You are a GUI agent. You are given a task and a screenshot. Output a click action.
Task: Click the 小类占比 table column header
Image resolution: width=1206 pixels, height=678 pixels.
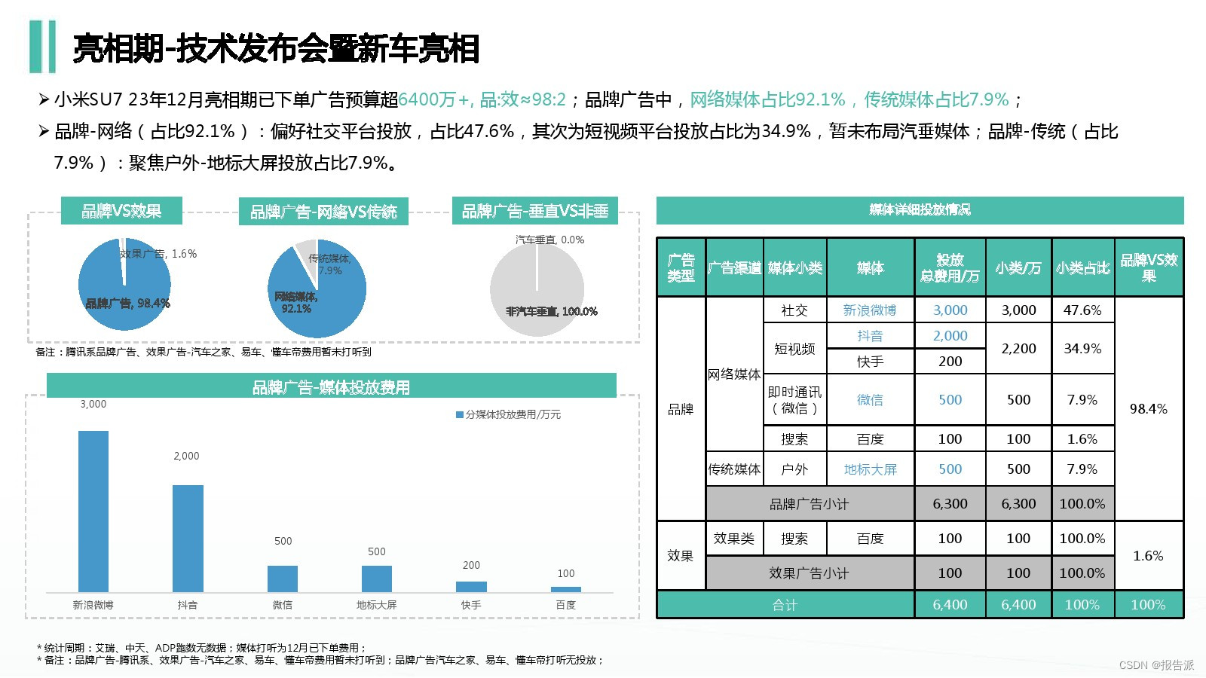(x=1082, y=267)
